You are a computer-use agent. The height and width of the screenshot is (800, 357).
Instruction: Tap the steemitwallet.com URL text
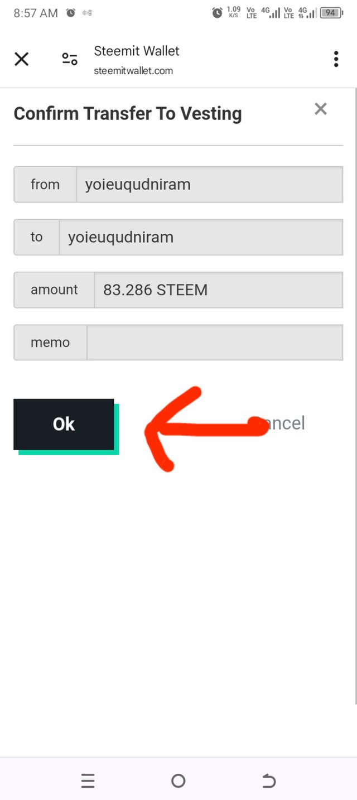(133, 71)
